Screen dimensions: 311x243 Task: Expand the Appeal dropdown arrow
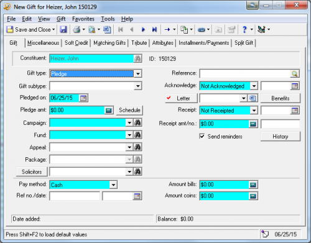click(x=129, y=147)
